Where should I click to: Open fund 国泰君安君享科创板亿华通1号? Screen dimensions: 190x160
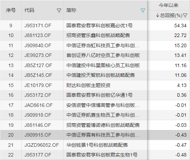pos(100,95)
